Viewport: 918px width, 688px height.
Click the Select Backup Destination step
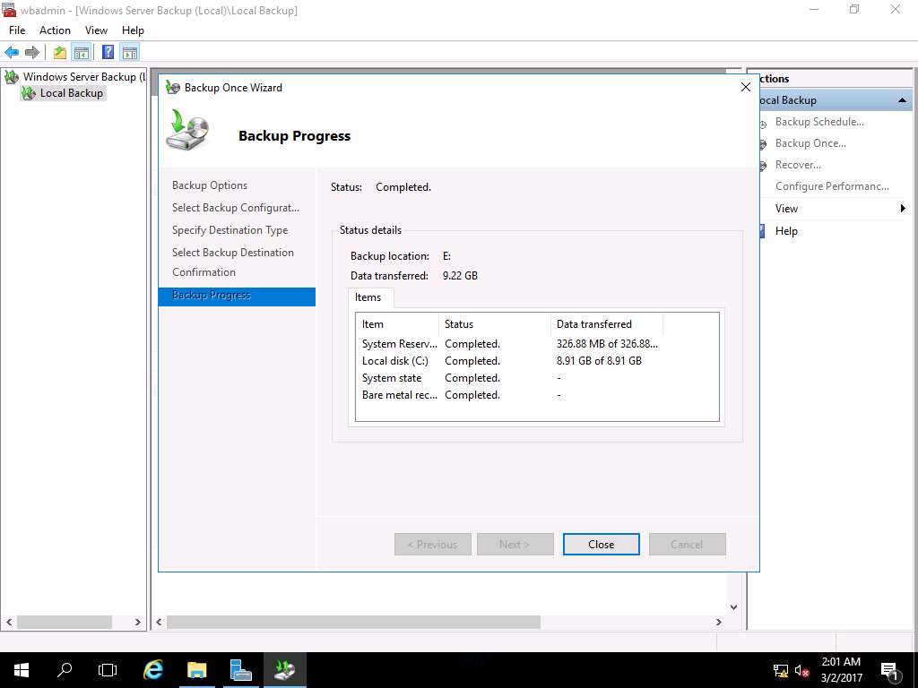click(233, 252)
